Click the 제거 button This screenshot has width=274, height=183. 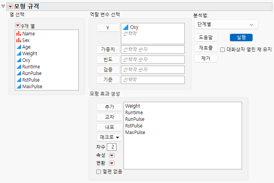tap(206, 58)
